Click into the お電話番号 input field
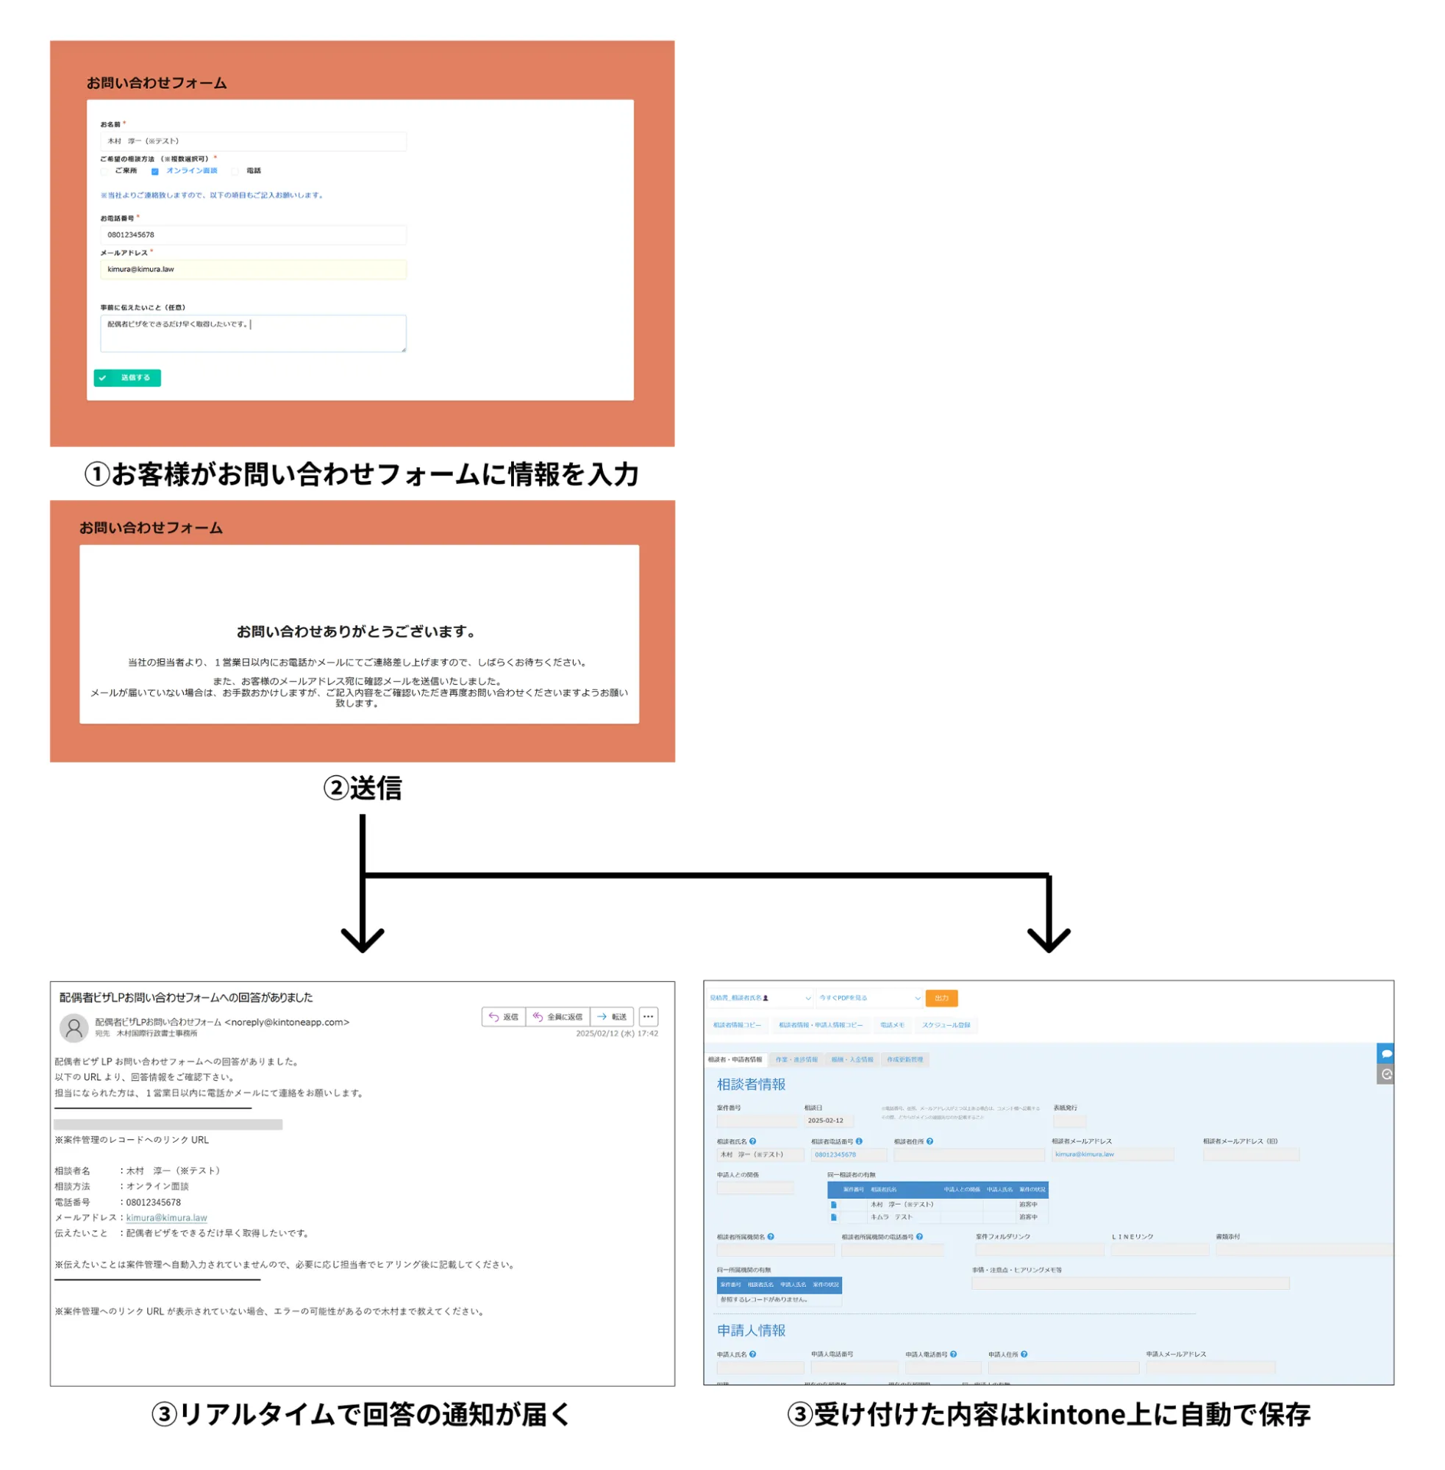This screenshot has width=1445, height=1470. pos(253,235)
